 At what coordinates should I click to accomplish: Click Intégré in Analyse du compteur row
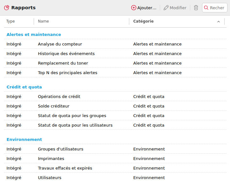pos(14,44)
